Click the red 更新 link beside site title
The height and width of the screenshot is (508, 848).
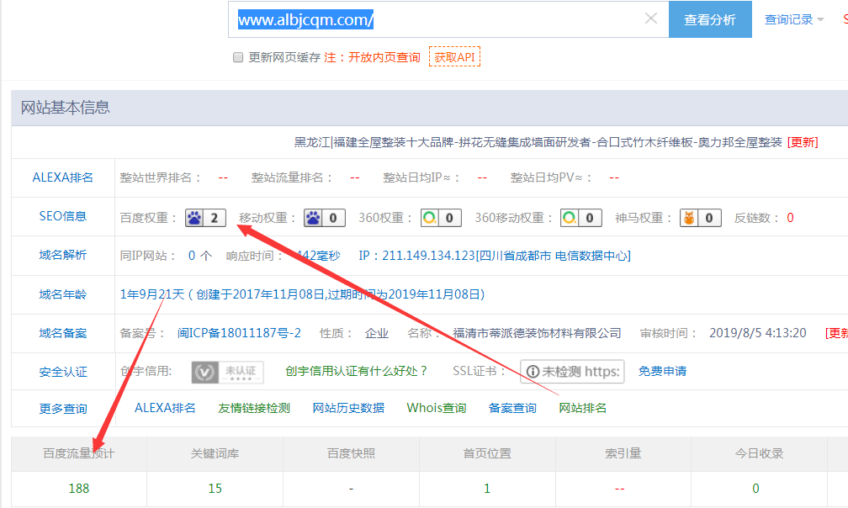point(803,142)
